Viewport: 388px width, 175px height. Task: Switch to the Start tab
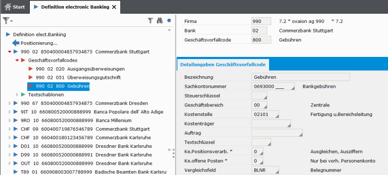pos(15,7)
